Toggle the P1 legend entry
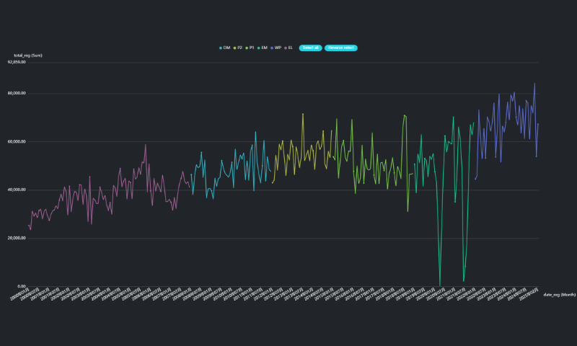This screenshot has width=577, height=346. [250, 48]
